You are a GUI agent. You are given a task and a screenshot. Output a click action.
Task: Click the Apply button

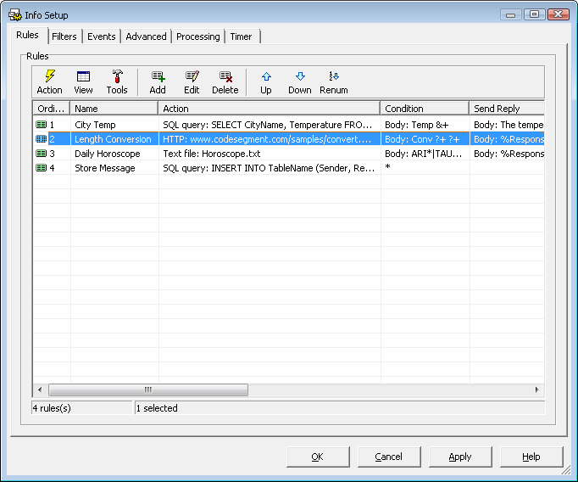(x=460, y=457)
